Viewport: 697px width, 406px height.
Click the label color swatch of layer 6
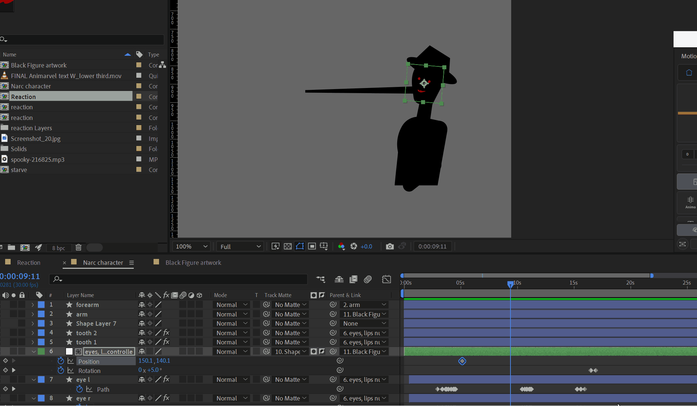click(41, 351)
